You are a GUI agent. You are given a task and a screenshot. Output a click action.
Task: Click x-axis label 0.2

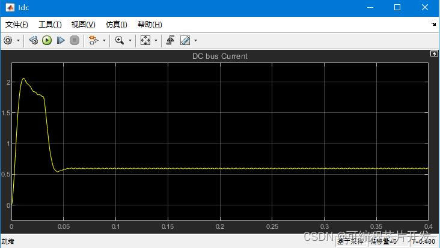point(220,226)
